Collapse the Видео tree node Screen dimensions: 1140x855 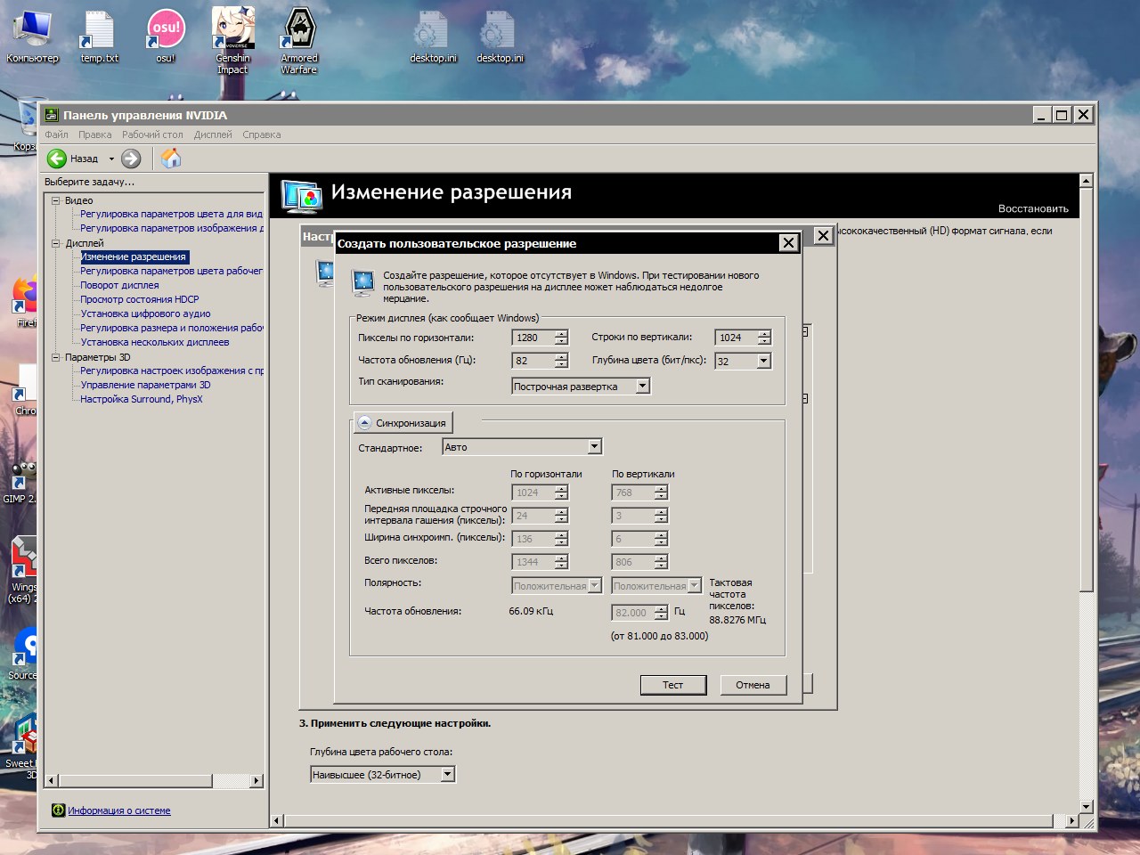coord(56,200)
